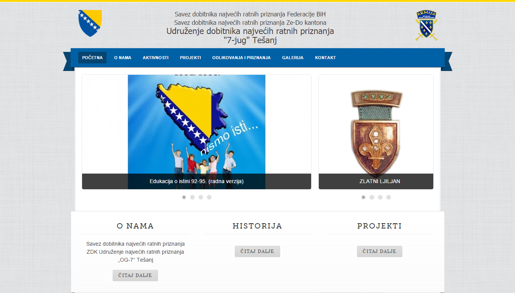Open the GALERIJA menu item

(x=293, y=58)
